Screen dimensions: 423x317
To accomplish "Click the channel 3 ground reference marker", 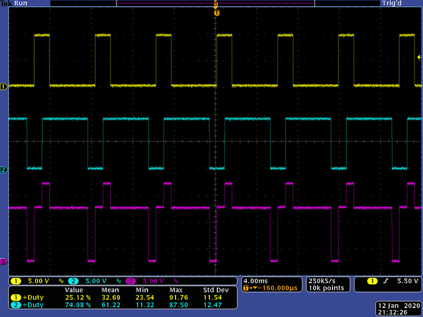I will click(x=3, y=262).
